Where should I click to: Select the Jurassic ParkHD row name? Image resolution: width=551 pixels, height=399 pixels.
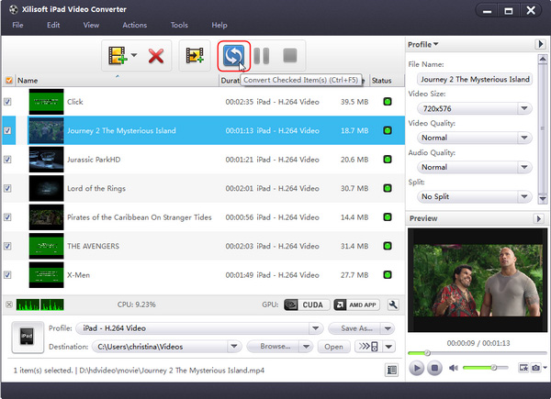(94, 160)
